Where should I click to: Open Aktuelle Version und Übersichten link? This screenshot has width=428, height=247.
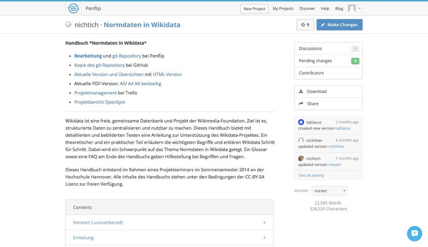(x=109, y=74)
